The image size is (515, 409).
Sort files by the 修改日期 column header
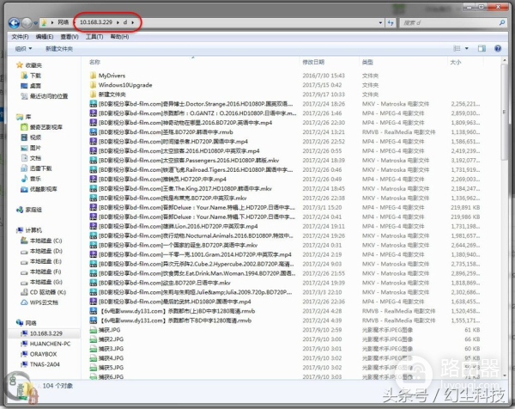click(317, 62)
